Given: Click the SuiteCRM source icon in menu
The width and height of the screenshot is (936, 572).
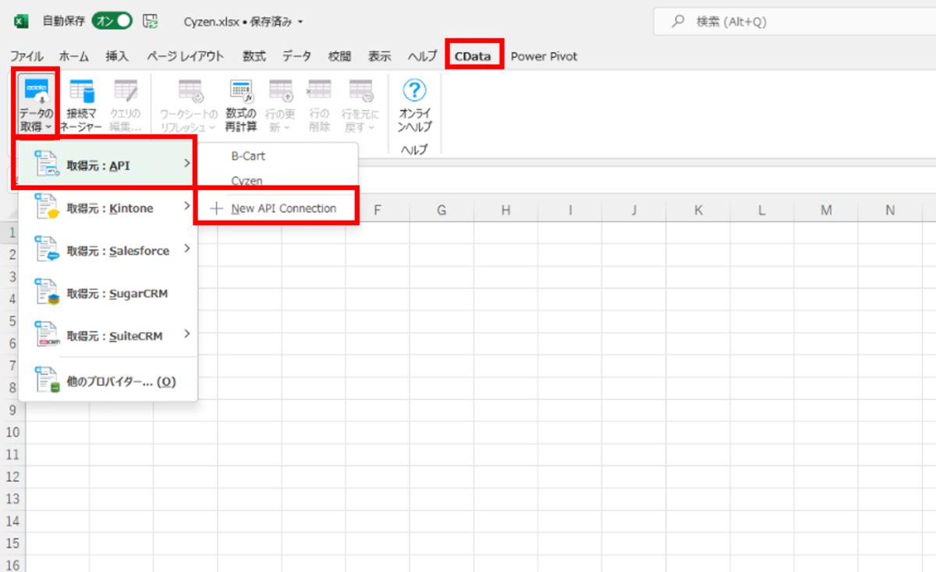Looking at the screenshot, I should pyautogui.click(x=47, y=336).
